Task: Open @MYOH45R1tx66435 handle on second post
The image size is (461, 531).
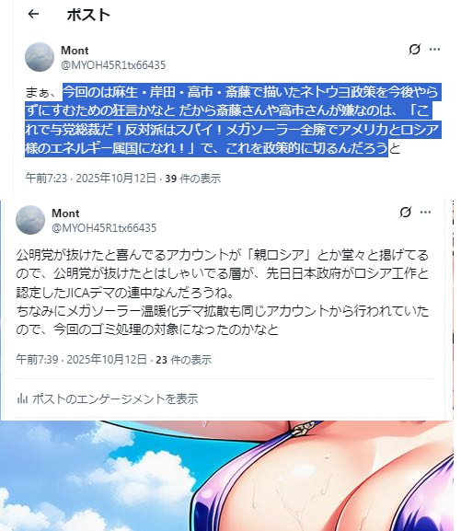Action: (104, 227)
